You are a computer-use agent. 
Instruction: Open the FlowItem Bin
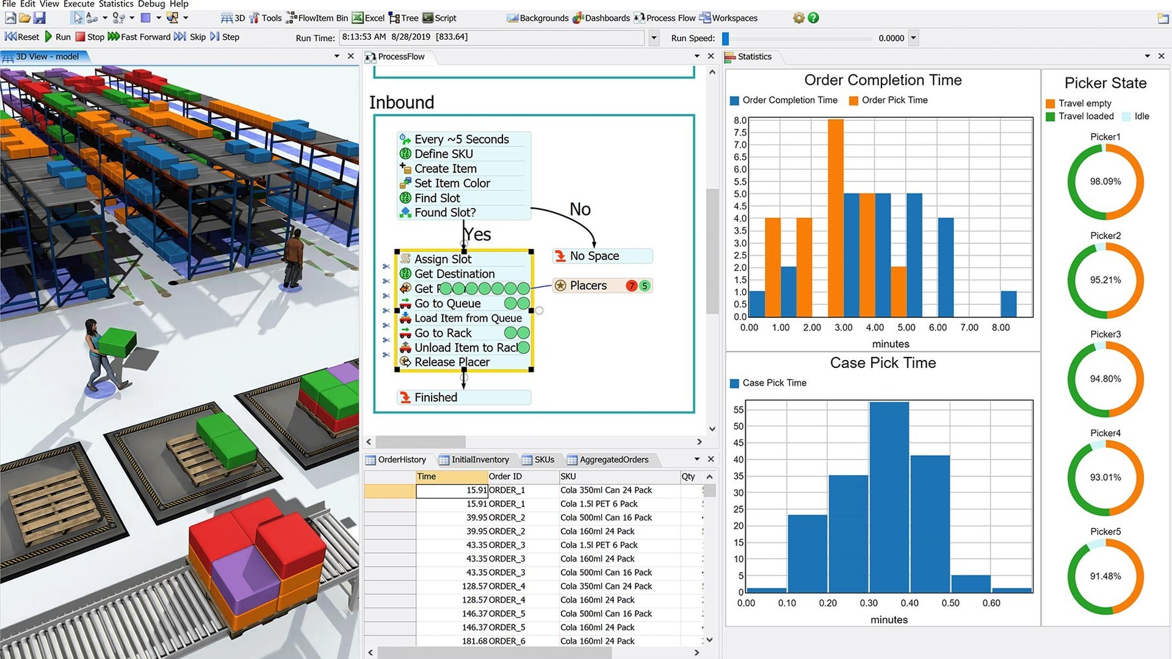[317, 18]
